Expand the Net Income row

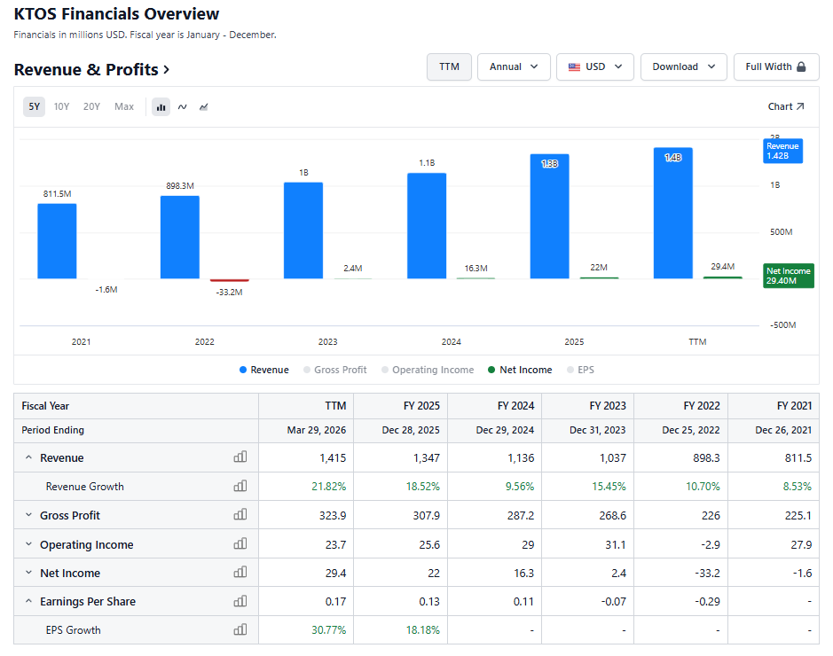[x=28, y=573]
